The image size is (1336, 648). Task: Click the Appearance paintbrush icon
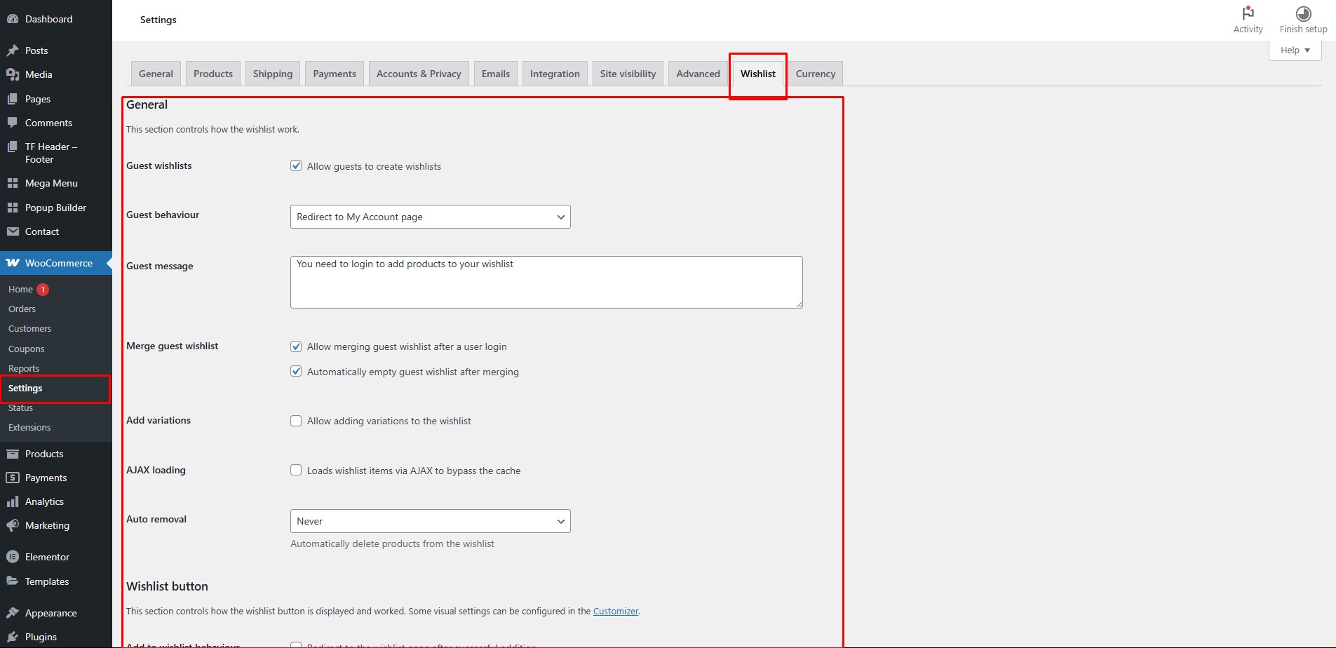[13, 613]
